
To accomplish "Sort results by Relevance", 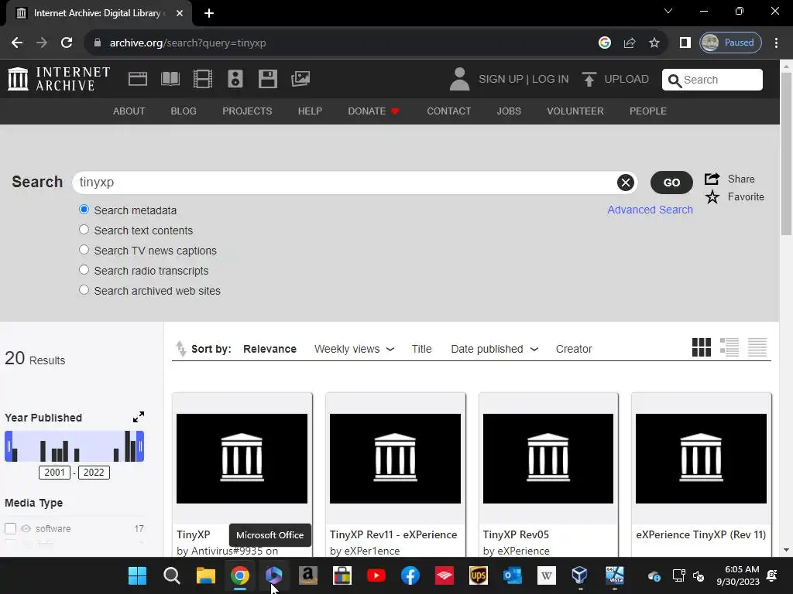I will pyautogui.click(x=269, y=349).
